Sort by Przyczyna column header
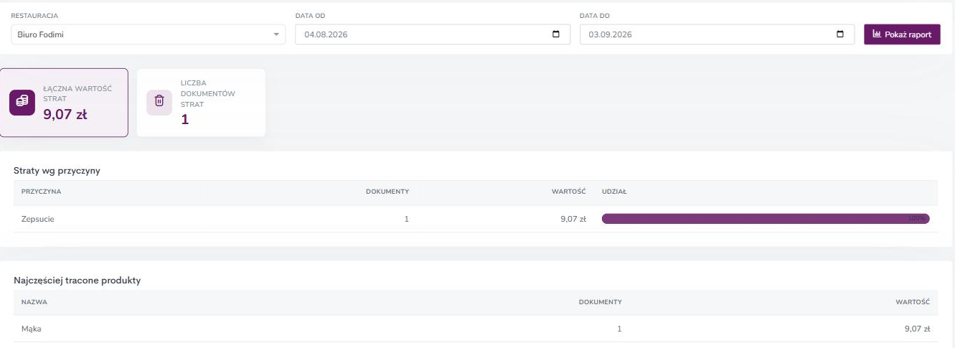This screenshot has width=955, height=348. [42, 192]
